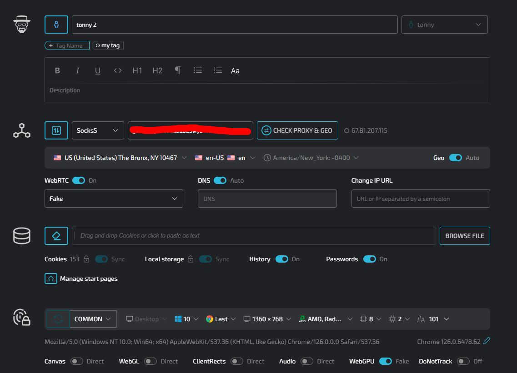Viewport: 517px width, 373px height.
Task: Open the 2 CPU cores dropdown
Action: (399, 319)
